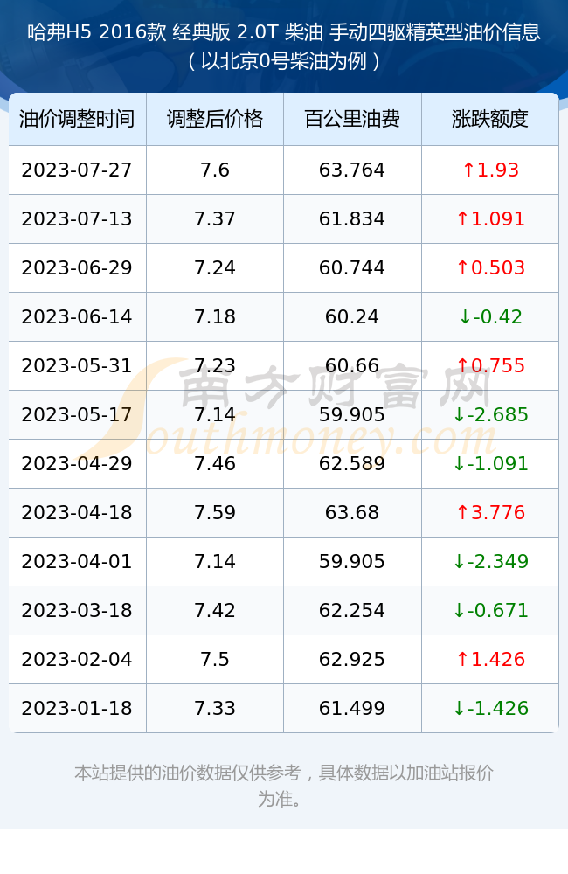Click the green ↓-2.685 change value
568x874 pixels.
click(x=490, y=414)
